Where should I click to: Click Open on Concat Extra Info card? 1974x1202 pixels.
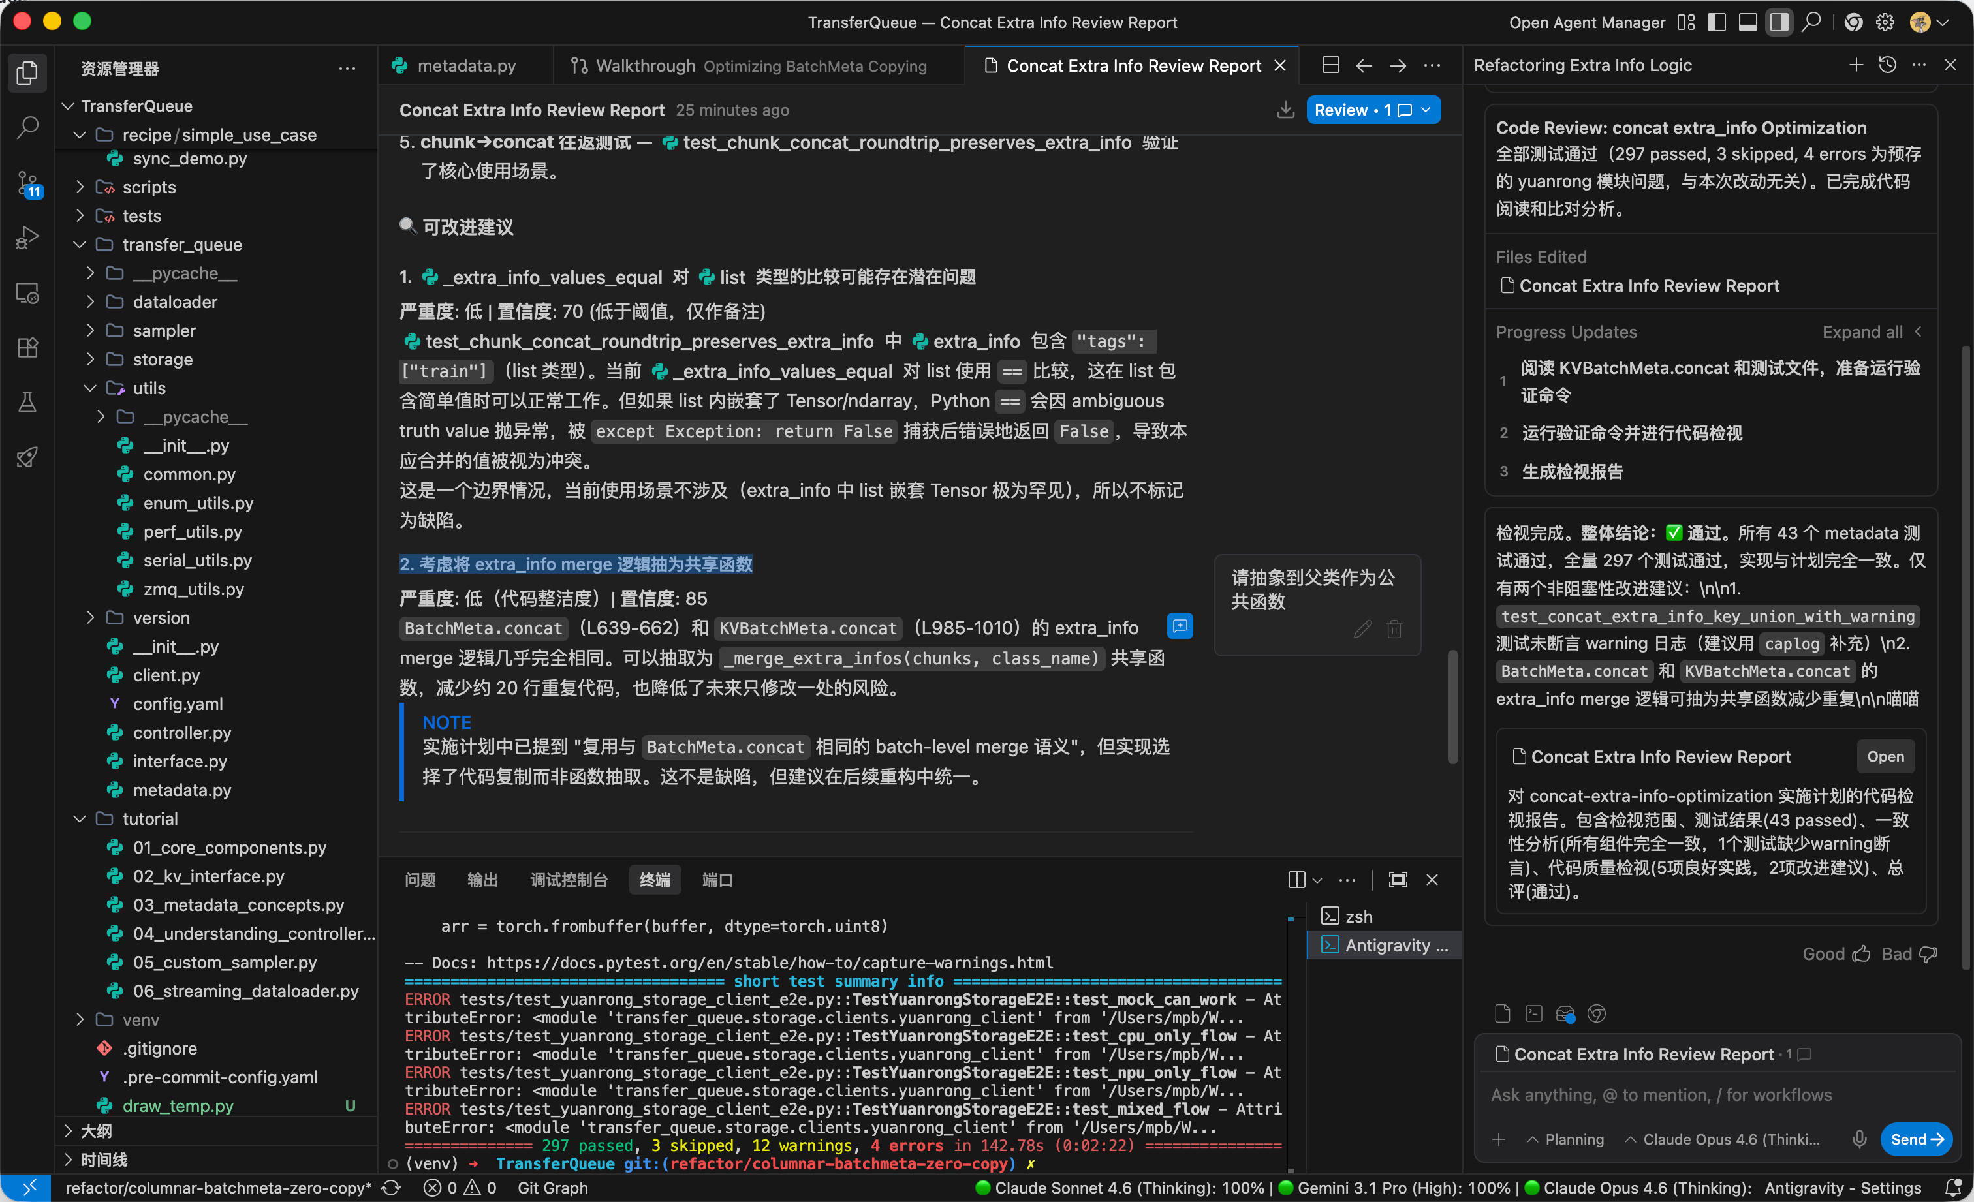pos(1885,756)
